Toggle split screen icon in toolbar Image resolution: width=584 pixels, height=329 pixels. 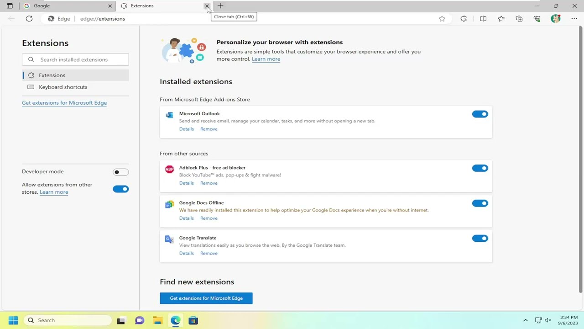click(483, 19)
